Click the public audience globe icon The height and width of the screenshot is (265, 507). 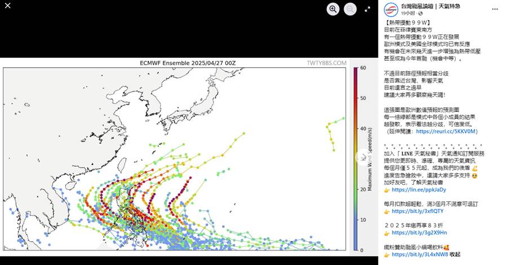420,13
